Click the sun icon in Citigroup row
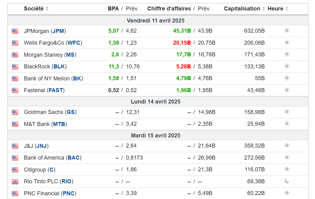Screen dimensions: 315x199 (287, 169)
